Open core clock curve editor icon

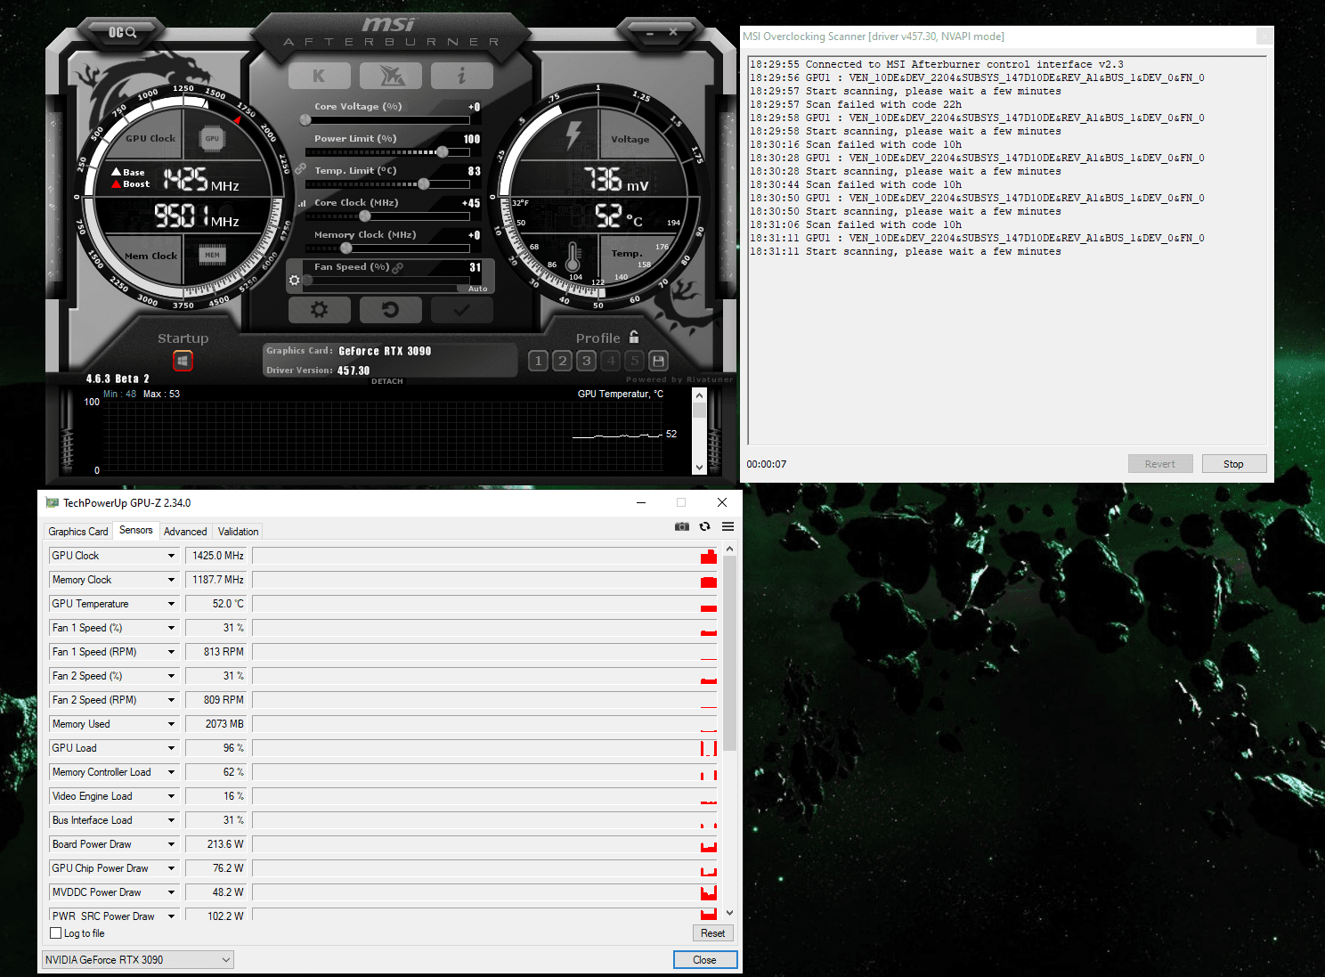click(302, 203)
